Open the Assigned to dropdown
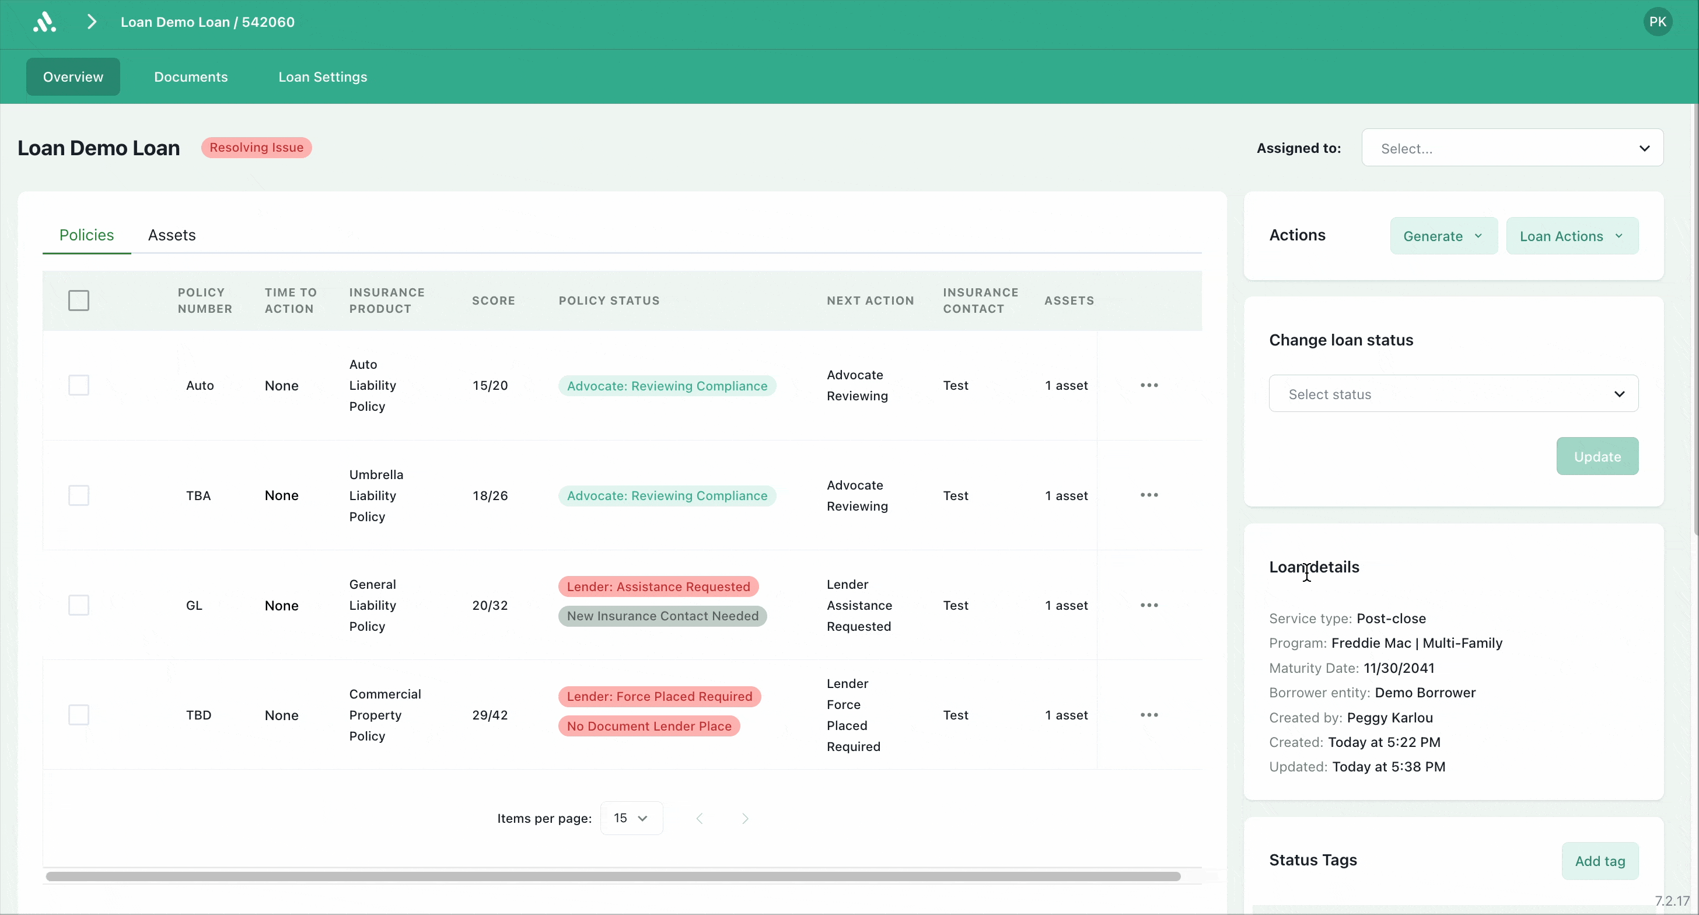Viewport: 1699px width, 915px height. point(1512,148)
